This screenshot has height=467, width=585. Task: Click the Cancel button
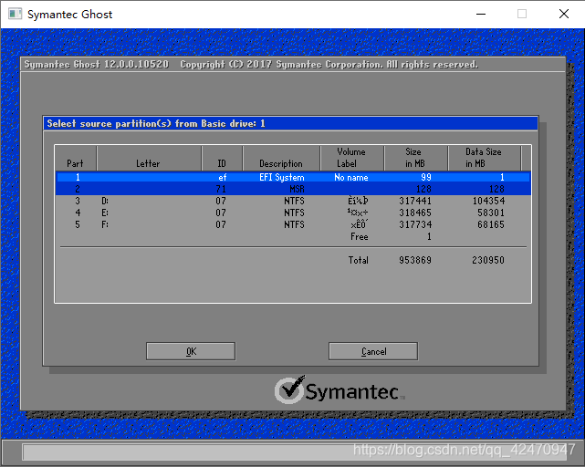(373, 351)
